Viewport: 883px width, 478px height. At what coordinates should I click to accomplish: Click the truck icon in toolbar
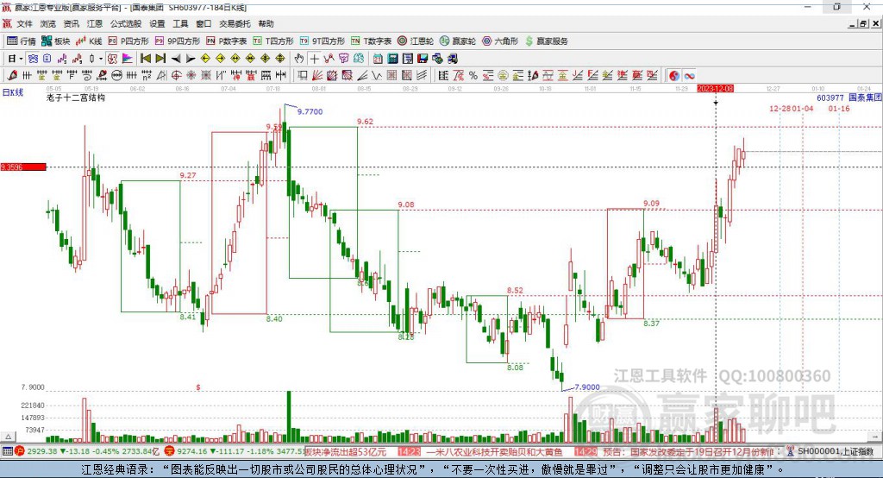point(453,58)
